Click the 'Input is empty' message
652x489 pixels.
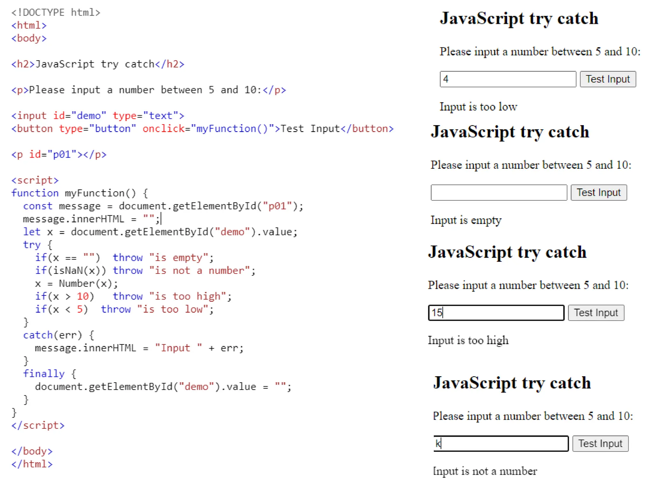click(x=466, y=220)
